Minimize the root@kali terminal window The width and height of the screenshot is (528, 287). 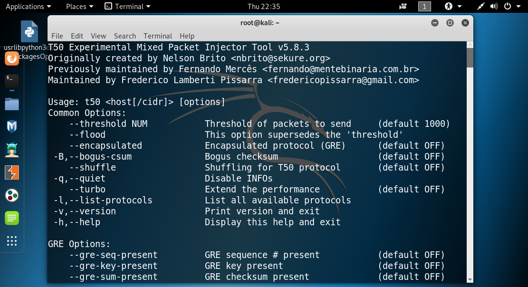[435, 23]
